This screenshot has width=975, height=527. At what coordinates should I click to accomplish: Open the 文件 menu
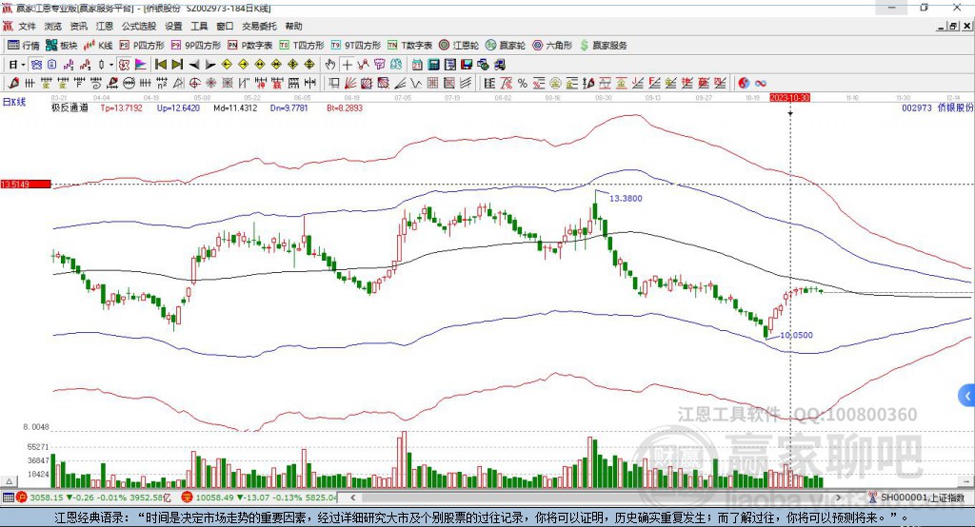click(27, 26)
